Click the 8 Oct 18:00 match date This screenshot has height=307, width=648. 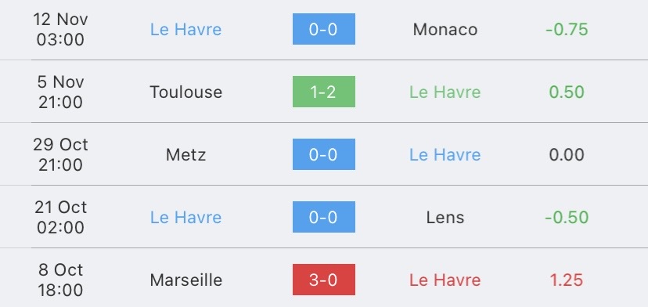tap(60, 280)
